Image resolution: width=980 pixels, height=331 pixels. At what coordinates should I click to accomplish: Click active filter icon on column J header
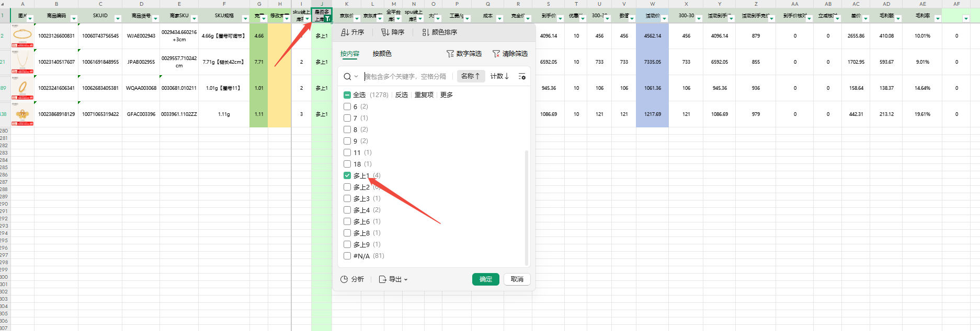(328, 19)
